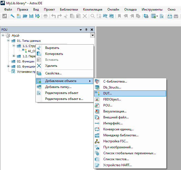Open the POU panel header dropdown arrow
Viewport: 181px width, 170px height.
click(x=81, y=30)
